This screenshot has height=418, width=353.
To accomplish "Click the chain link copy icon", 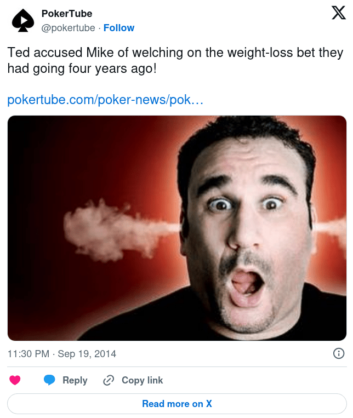I will 109,380.
